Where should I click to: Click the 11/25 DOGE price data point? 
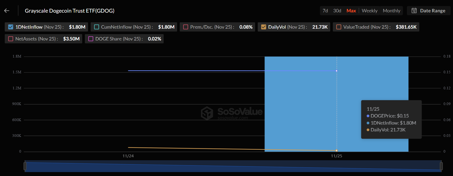(x=337, y=71)
